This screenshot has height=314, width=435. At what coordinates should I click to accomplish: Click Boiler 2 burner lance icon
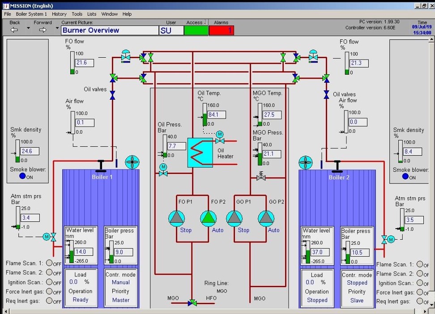[x=337, y=166]
